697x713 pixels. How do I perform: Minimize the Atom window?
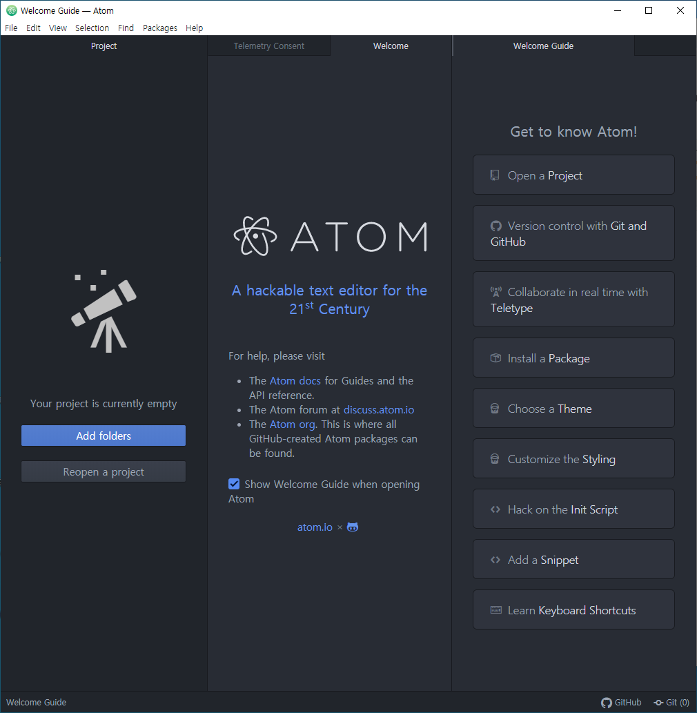point(618,10)
